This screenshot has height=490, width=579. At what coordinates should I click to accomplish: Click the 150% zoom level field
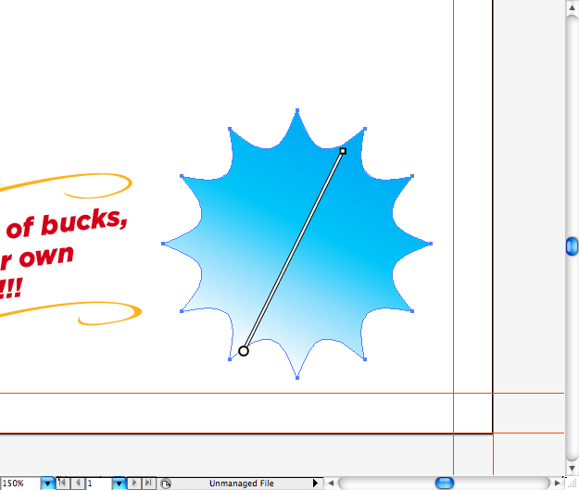[20, 483]
